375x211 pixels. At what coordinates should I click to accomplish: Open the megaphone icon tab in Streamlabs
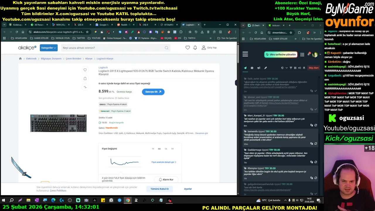(259, 68)
